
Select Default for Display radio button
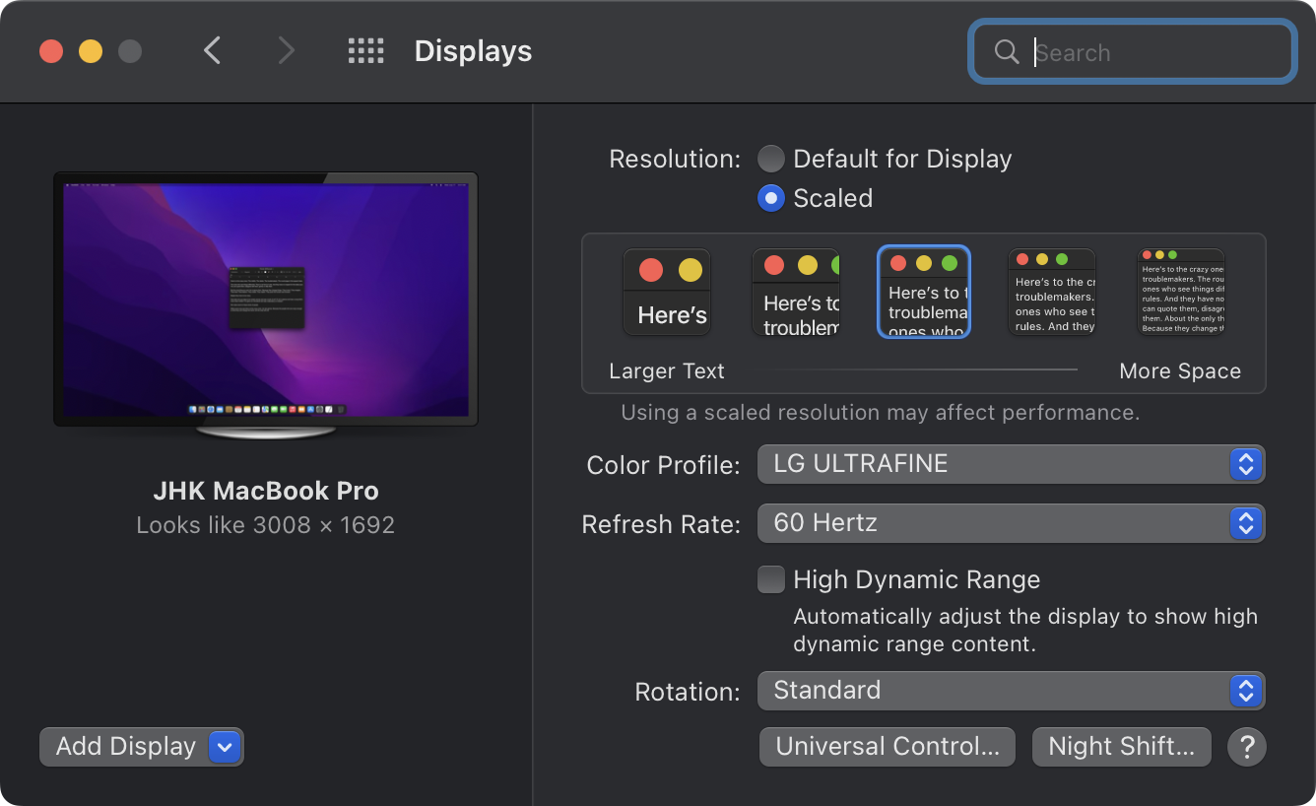pos(771,159)
